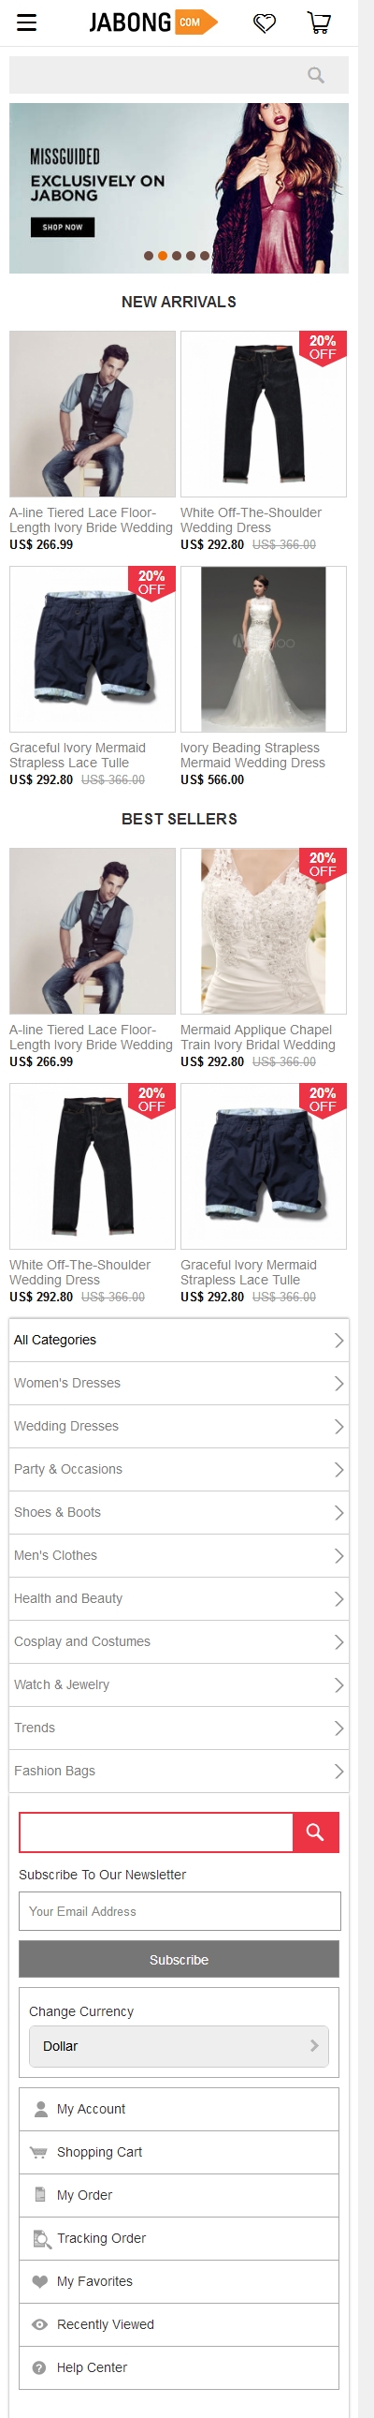374x2418 pixels.
Task: Click the red search button icon
Action: [316, 1832]
